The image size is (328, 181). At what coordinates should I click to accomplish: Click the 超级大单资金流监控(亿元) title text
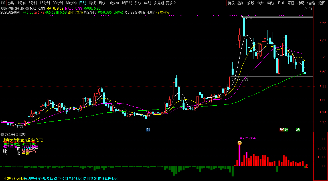(23, 140)
